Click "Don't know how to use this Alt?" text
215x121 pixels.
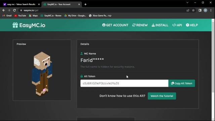click(122, 96)
